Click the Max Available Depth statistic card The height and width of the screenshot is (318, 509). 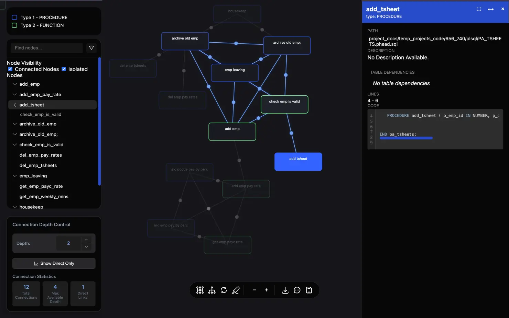[x=55, y=294]
